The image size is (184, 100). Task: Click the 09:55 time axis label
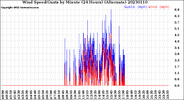71,95
